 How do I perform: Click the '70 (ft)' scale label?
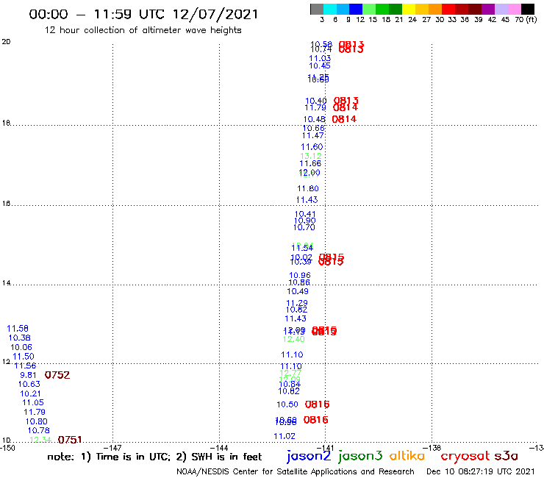coord(526,19)
